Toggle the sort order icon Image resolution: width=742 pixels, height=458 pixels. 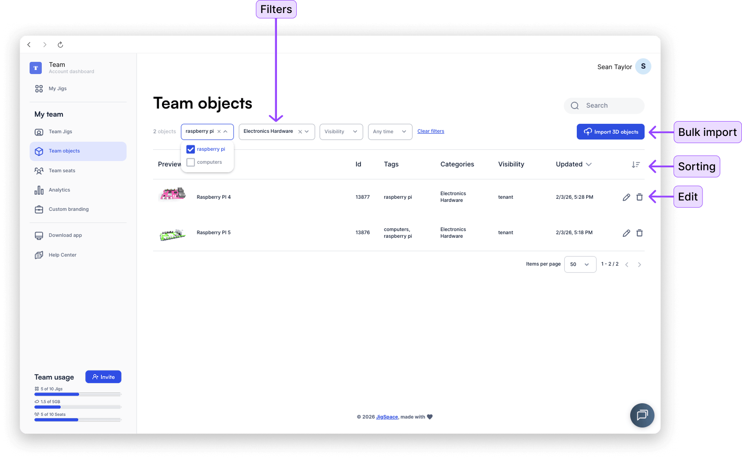tap(636, 165)
